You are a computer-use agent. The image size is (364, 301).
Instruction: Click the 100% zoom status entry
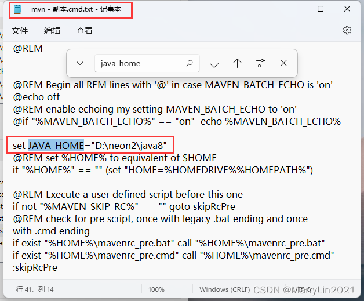click(x=156, y=289)
